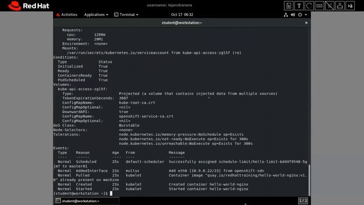
Task: Click the 'AddedInterface' event reason
Action: click(92, 171)
